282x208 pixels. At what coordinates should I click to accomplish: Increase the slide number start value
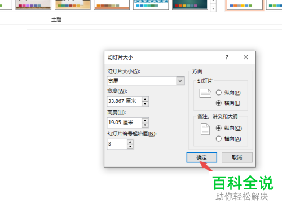[x=130, y=142]
